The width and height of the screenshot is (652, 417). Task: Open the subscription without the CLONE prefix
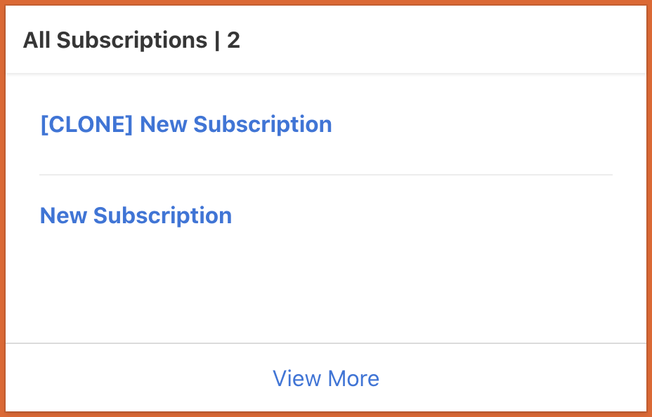[x=136, y=216]
